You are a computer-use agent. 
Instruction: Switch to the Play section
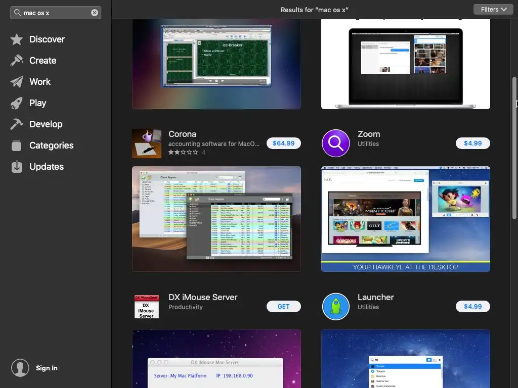[x=37, y=103]
